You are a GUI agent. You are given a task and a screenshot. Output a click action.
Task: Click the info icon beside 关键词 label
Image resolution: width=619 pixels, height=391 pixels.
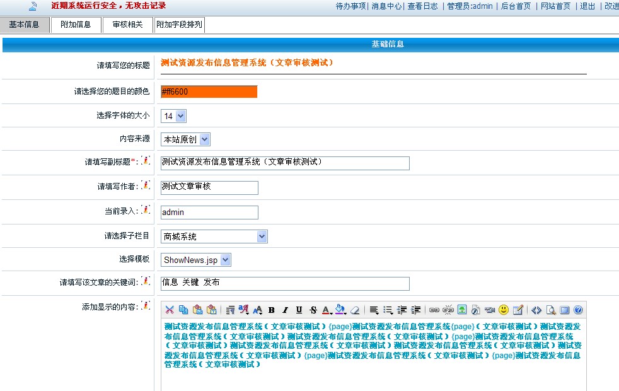point(146,281)
